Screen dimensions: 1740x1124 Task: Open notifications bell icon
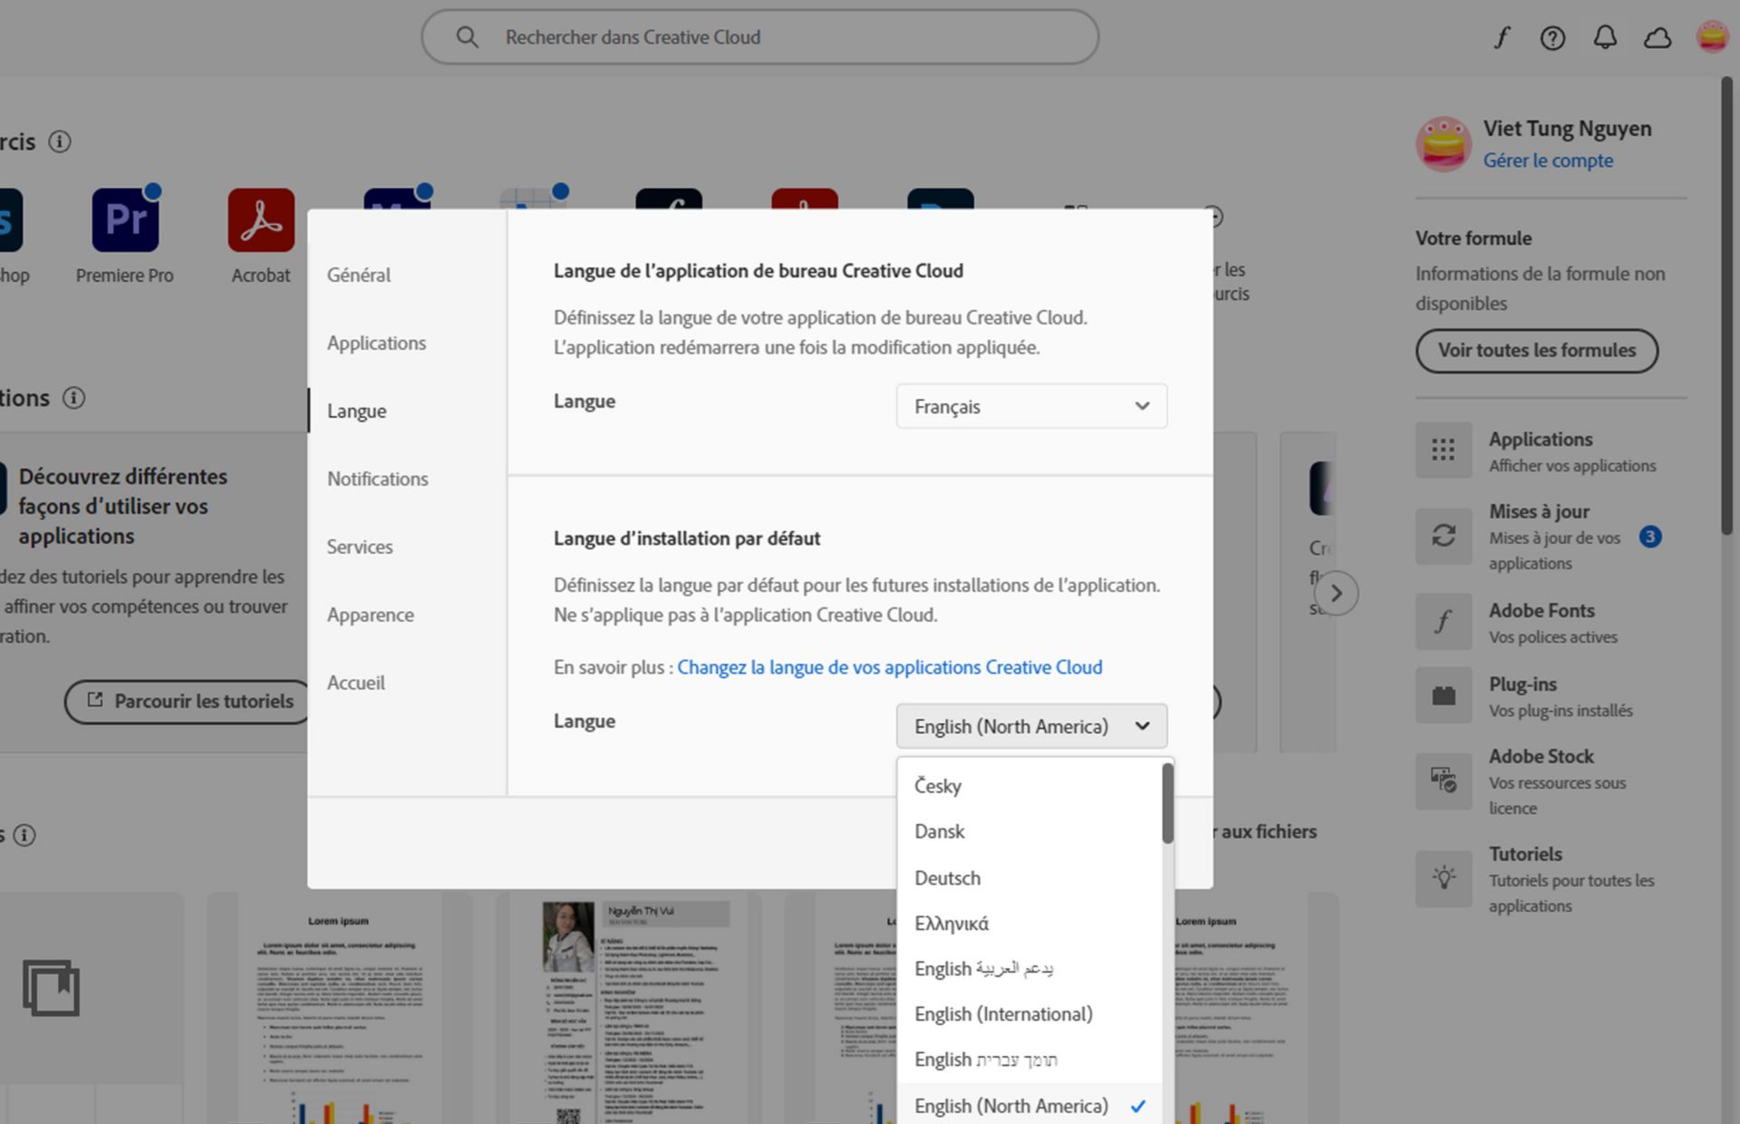pos(1605,37)
